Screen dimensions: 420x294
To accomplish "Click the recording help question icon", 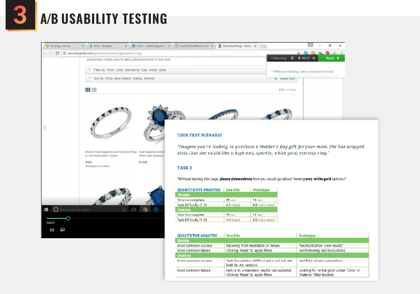I will [x=314, y=58].
